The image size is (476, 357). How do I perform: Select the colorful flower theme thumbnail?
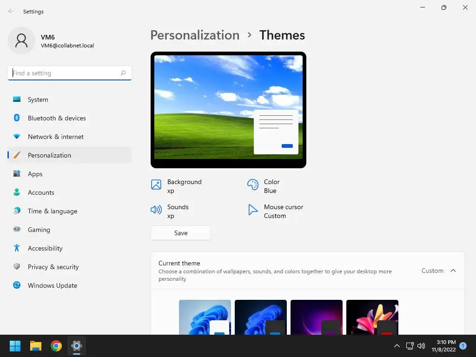coord(372,317)
